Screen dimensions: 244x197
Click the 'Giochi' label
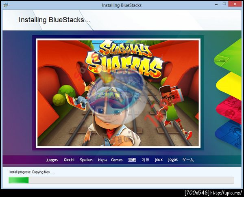[x=69, y=160]
